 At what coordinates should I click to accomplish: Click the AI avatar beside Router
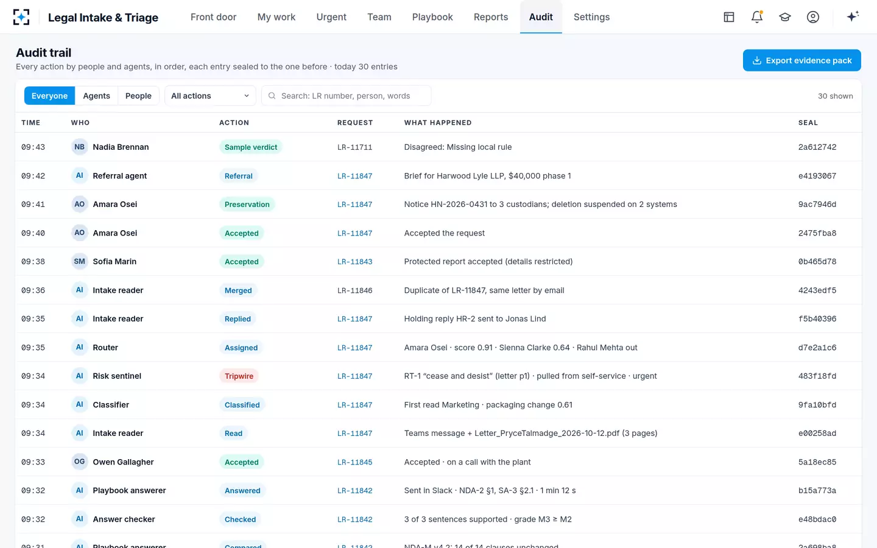(x=80, y=347)
